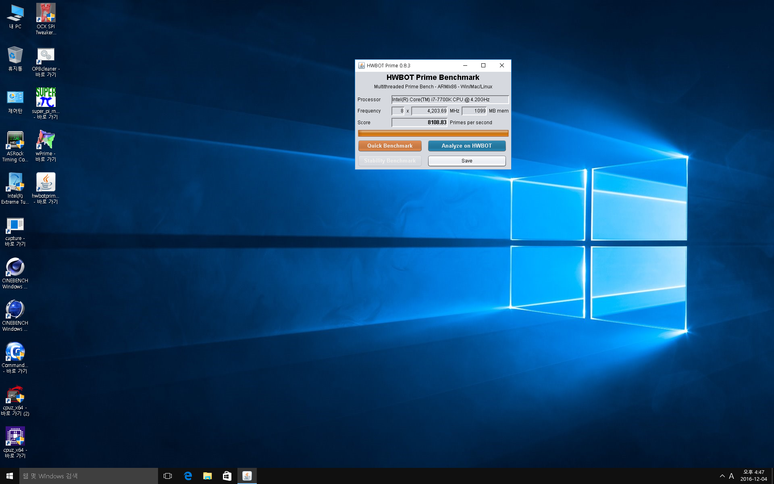Click the Multithreaded Prime Bench subtitle text

pos(433,87)
